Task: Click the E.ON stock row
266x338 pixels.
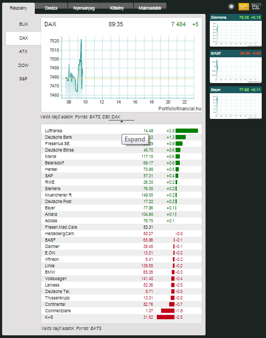Action: pos(121,253)
